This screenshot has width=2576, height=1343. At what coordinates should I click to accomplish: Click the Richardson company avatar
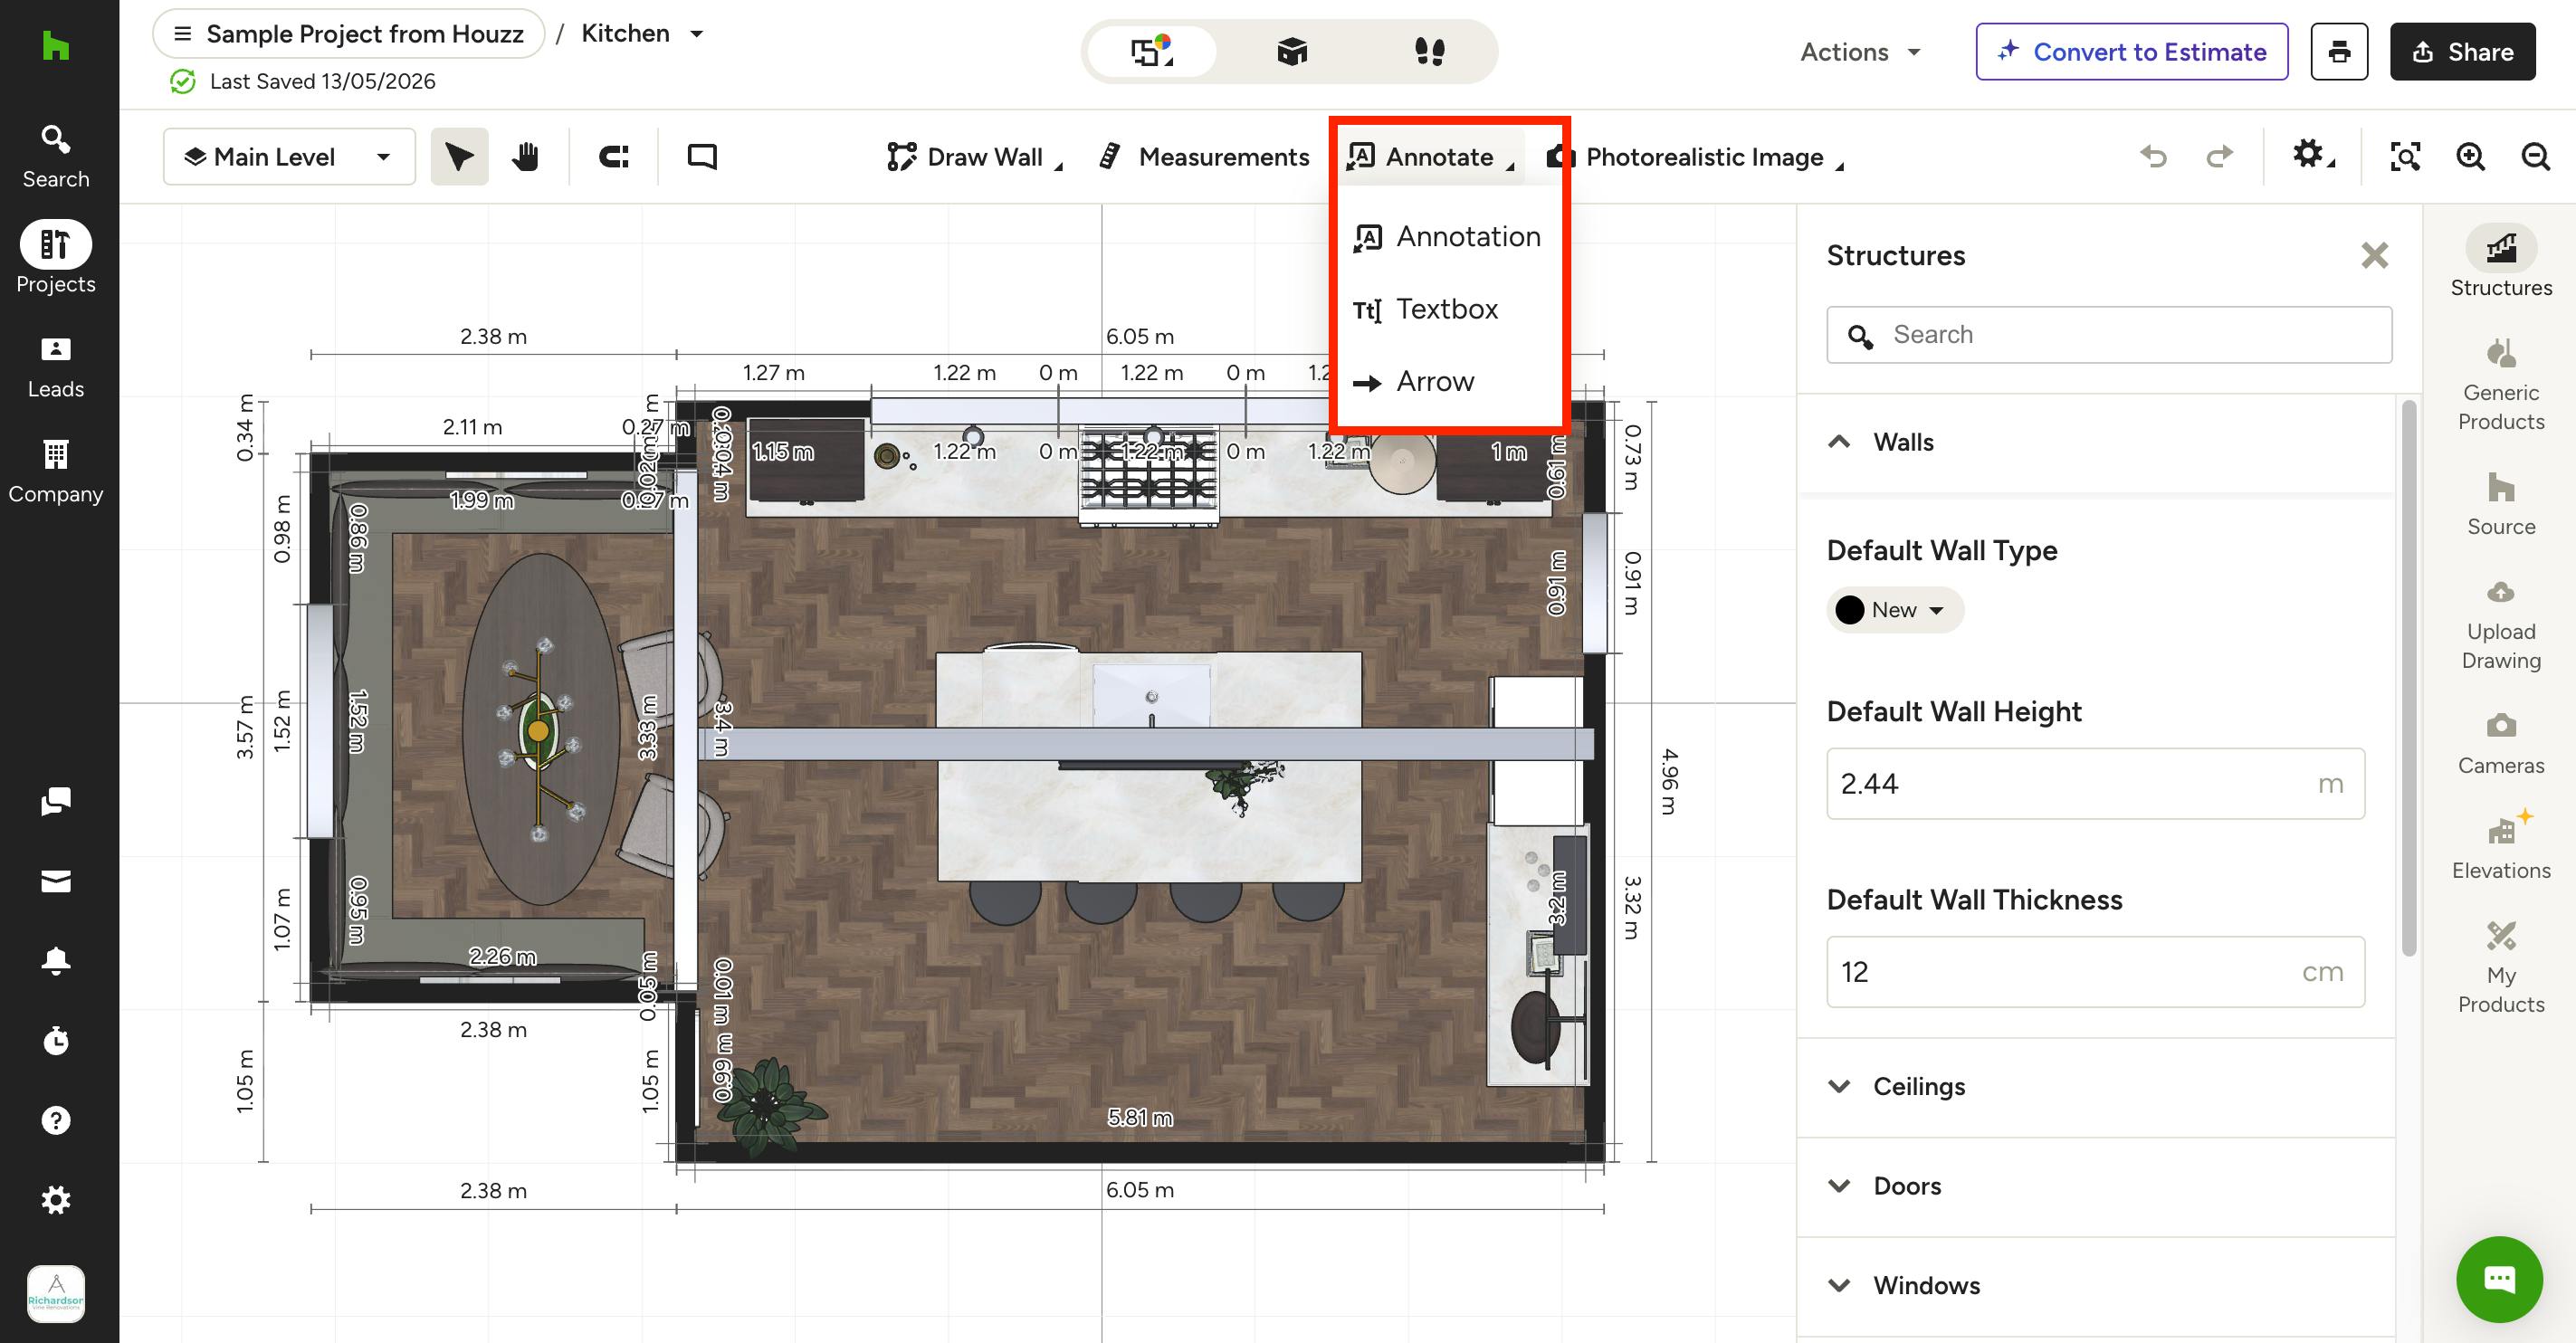coord(56,1294)
